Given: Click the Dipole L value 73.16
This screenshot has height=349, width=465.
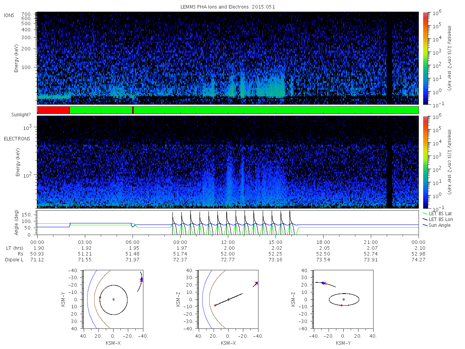Looking at the screenshot, I should [x=276, y=259].
